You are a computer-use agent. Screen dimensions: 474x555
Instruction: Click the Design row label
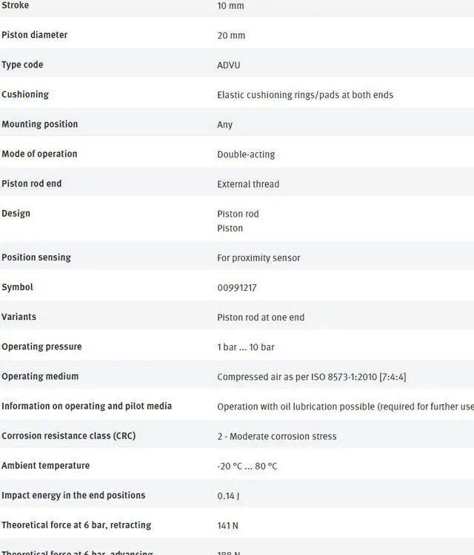(x=16, y=213)
